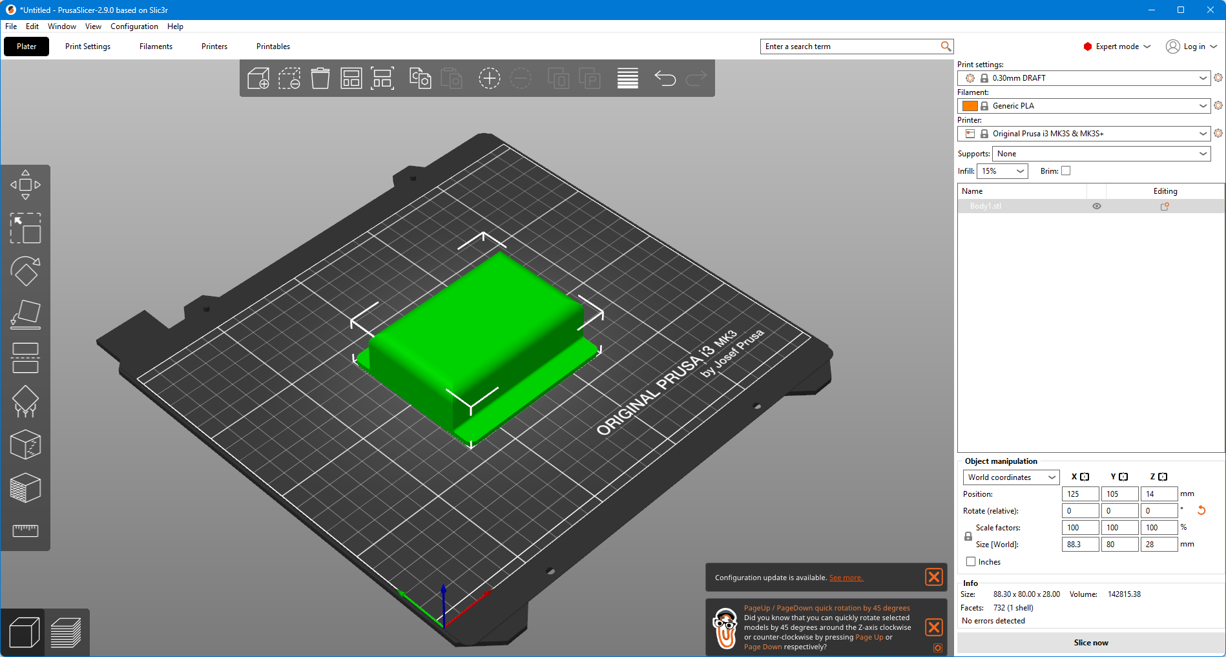The image size is (1226, 657).
Task: Select the Seam painting tool
Action: pyautogui.click(x=25, y=444)
